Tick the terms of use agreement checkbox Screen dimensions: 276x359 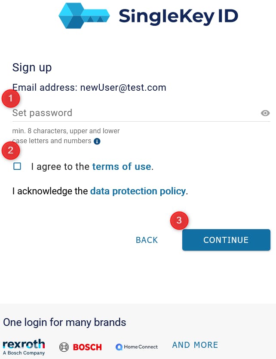[17, 166]
